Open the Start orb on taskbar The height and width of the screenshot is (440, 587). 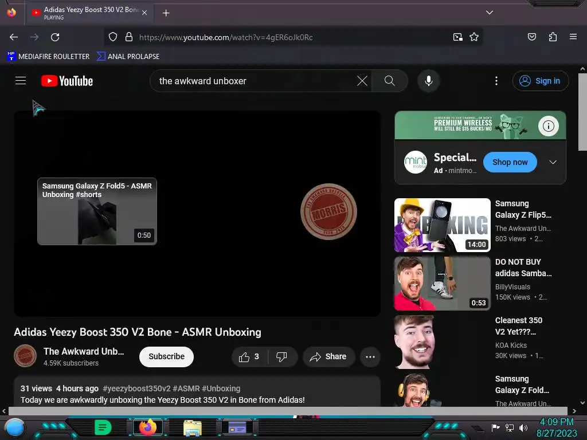[14, 428]
